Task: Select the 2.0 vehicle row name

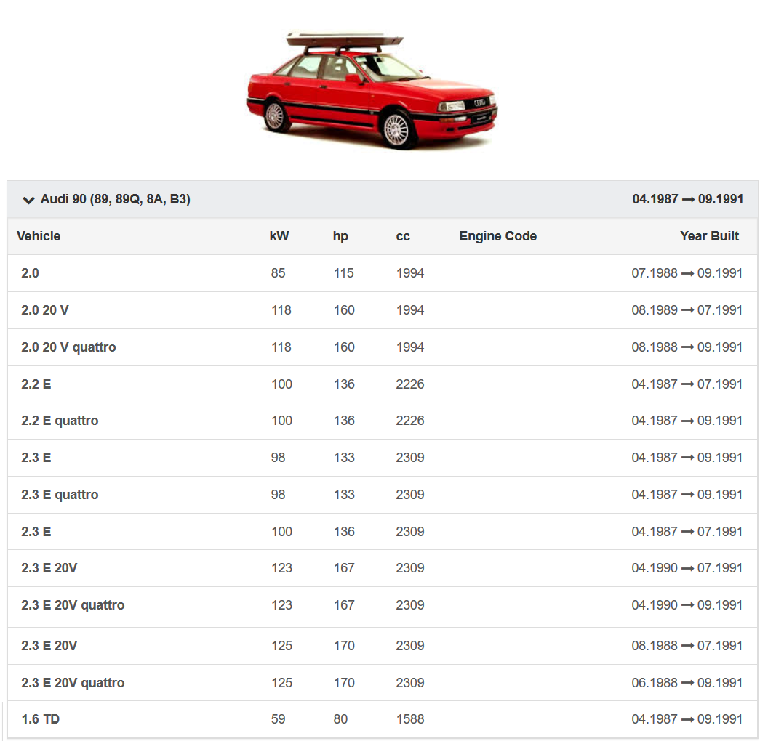Action: pos(30,273)
